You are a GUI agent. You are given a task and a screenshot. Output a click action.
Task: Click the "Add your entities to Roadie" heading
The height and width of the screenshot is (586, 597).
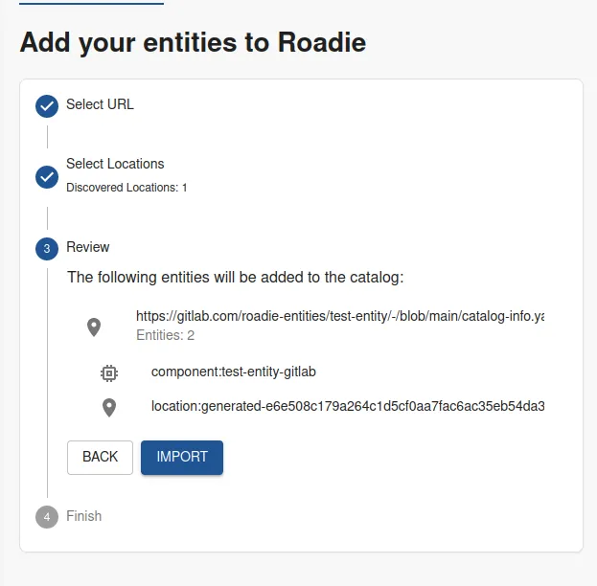coord(193,42)
